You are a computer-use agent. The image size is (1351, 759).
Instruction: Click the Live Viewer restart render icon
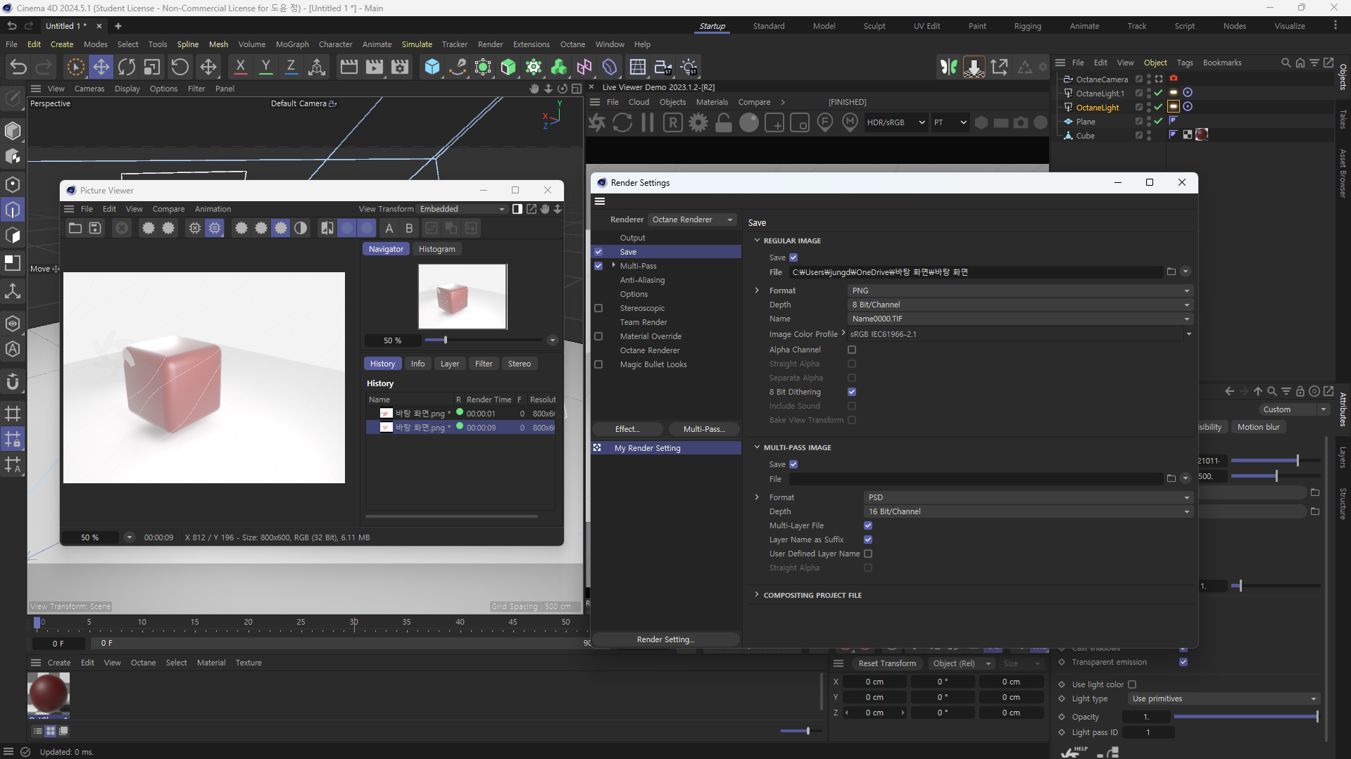pos(622,122)
